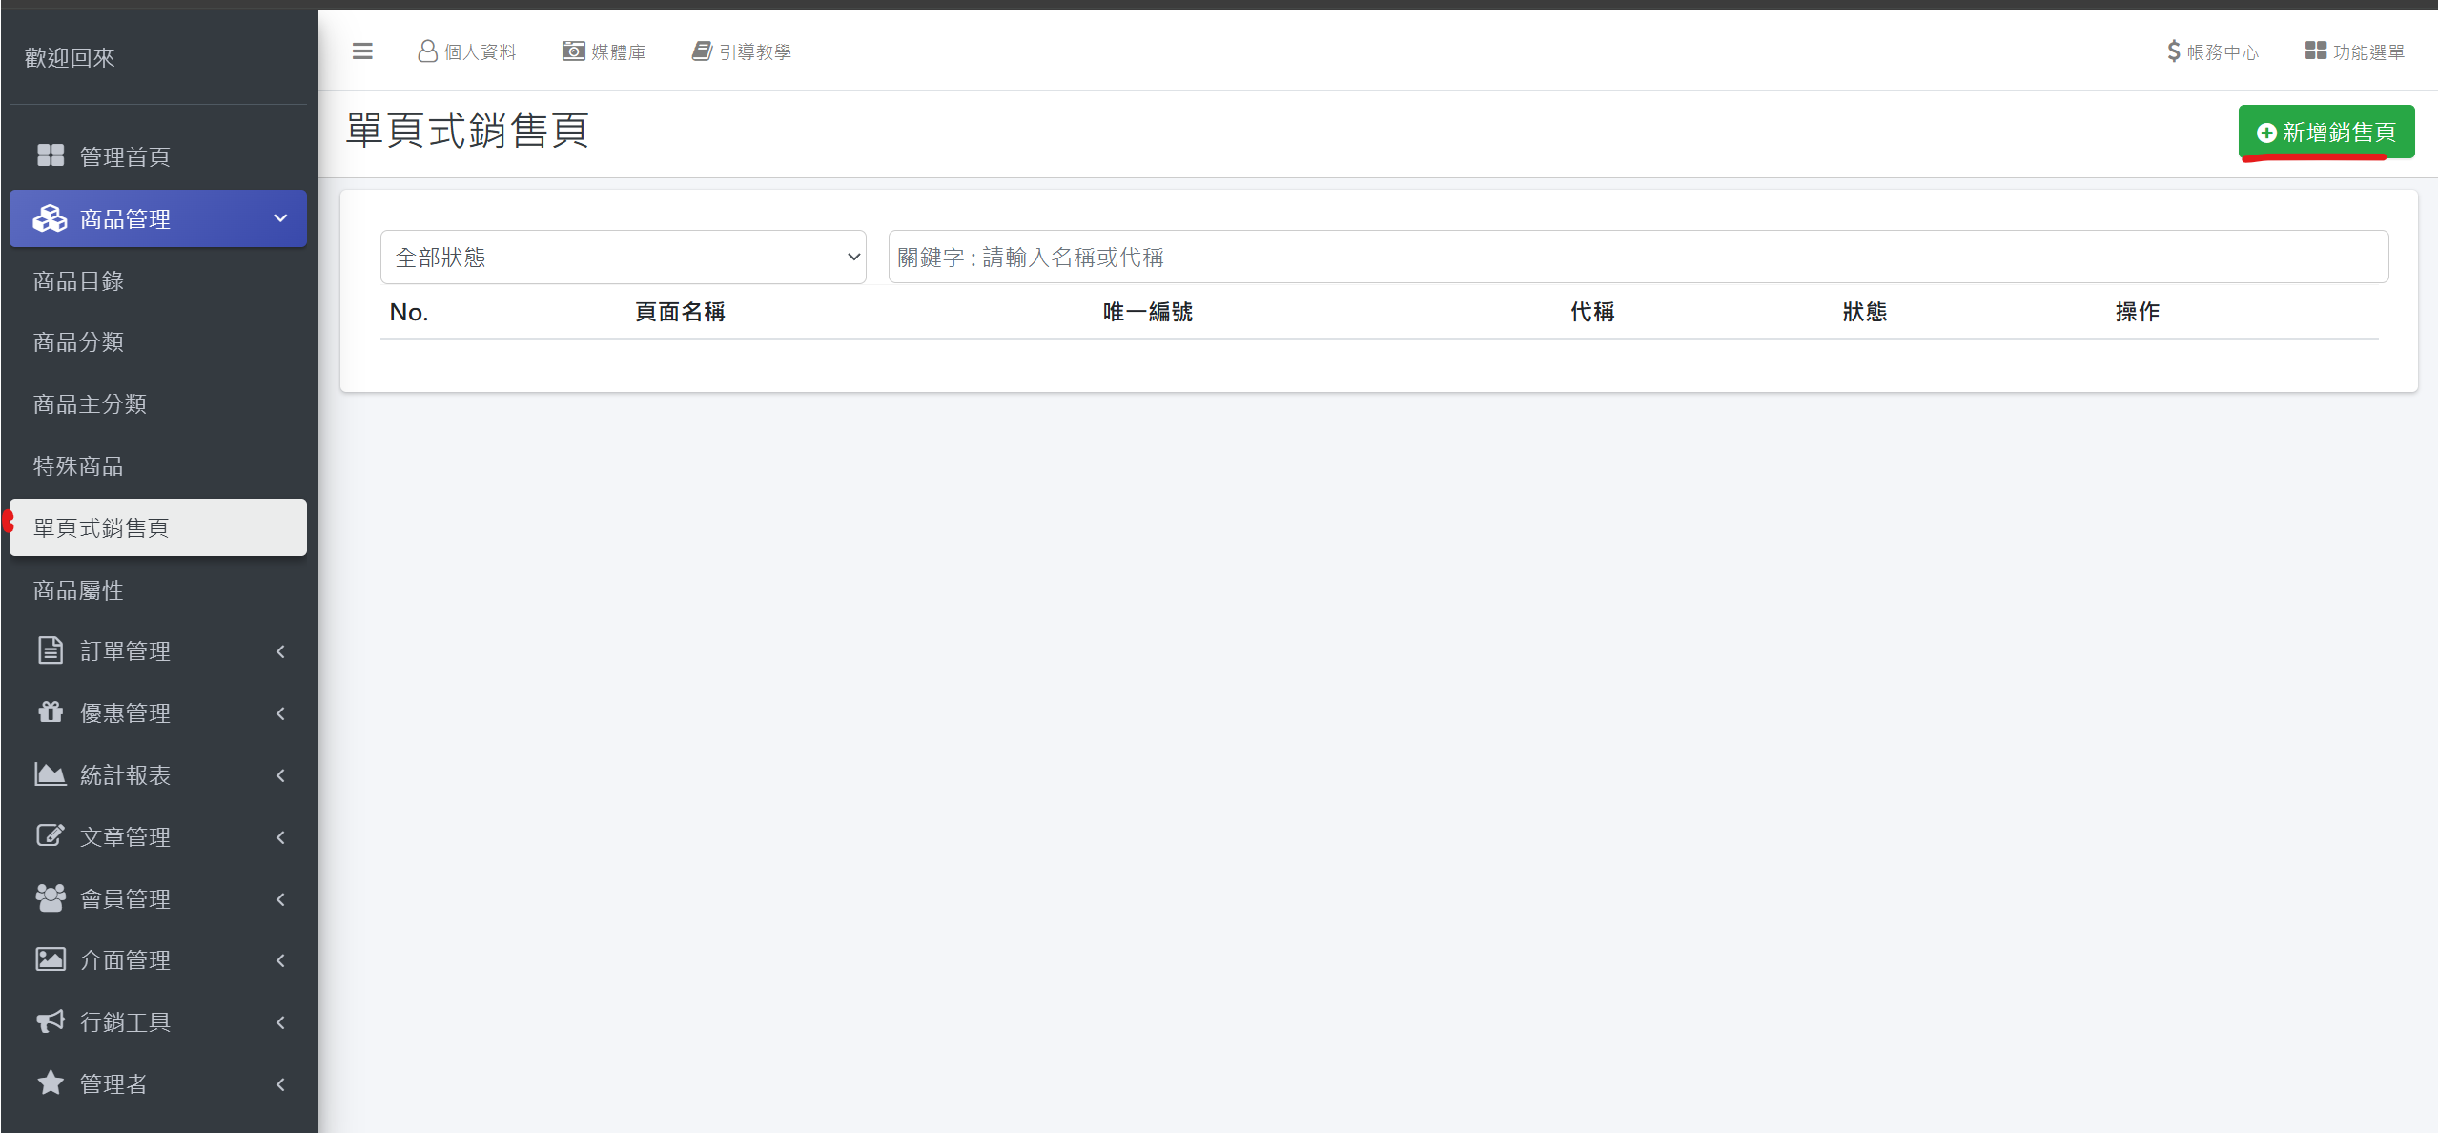The width and height of the screenshot is (2438, 1133).
Task: Click the 會員管理 users icon
Action: [51, 897]
